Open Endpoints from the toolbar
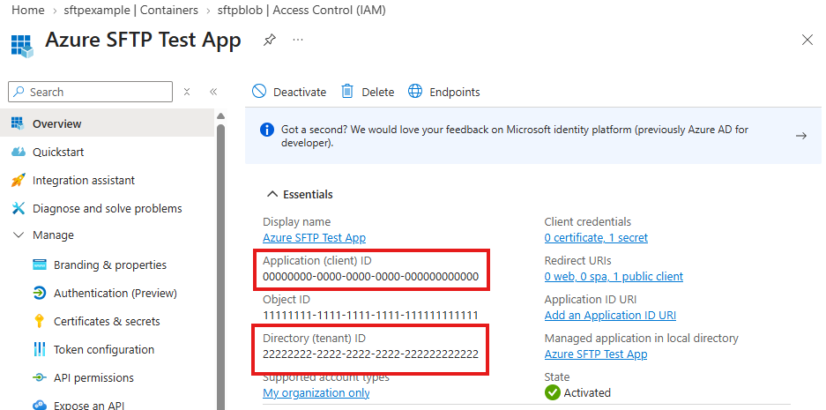The image size is (826, 410). point(444,92)
